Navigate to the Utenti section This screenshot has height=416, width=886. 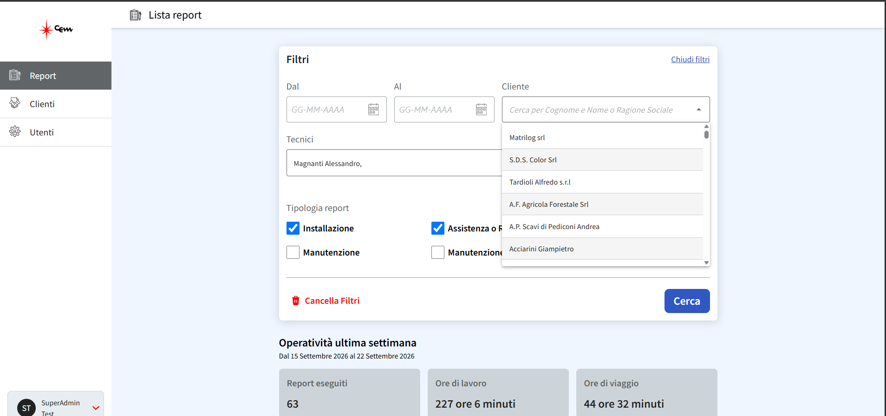(x=56, y=132)
